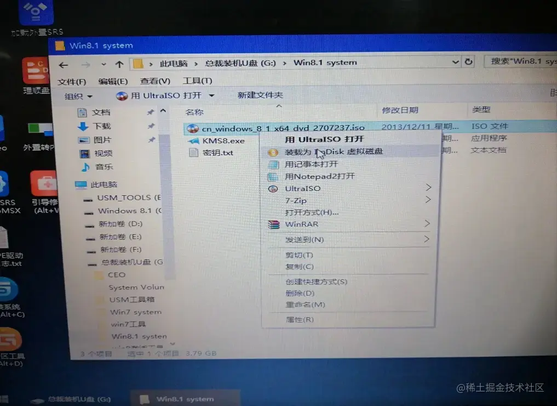Viewport: 557px width, 406px height.
Task: Click 引导修复 desktop icon
Action: tap(45, 192)
